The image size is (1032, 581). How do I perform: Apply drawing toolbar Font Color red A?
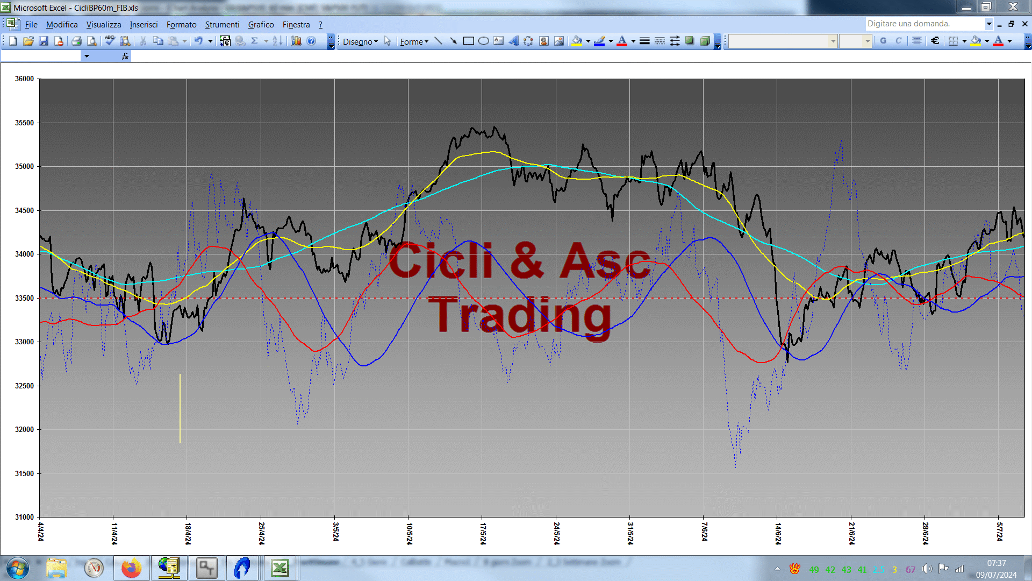pyautogui.click(x=622, y=41)
